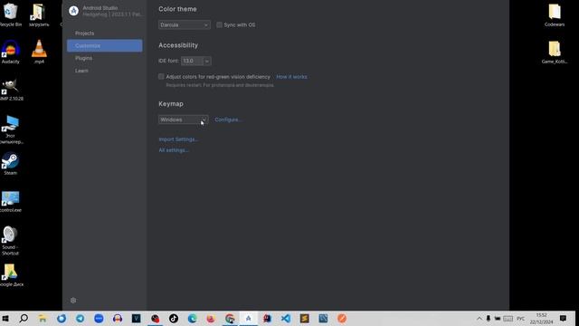Click the Android Studio logo in sidebar
579x326 pixels.
point(74,11)
